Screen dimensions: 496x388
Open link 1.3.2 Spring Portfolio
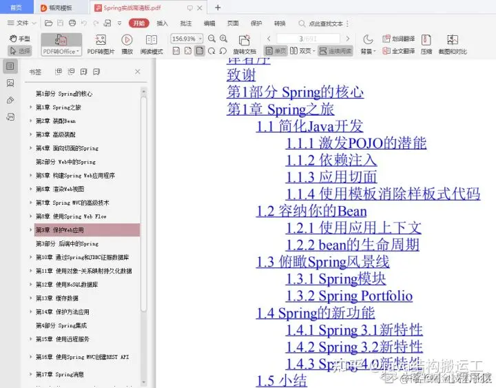click(x=349, y=296)
